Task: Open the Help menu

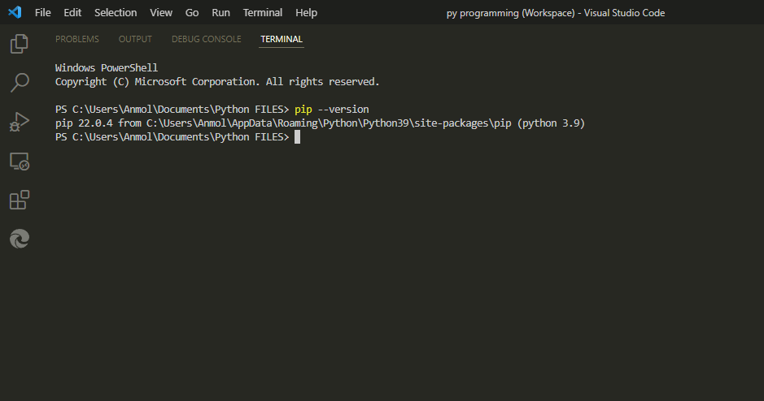Action: [x=307, y=13]
